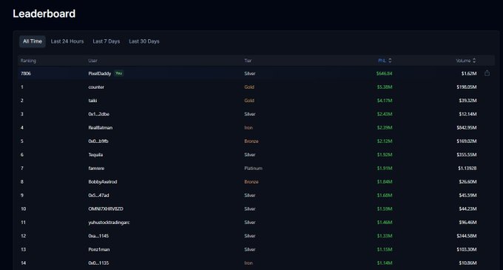Open the Last 30 Days tab
This screenshot has height=270, width=503.
pos(144,41)
